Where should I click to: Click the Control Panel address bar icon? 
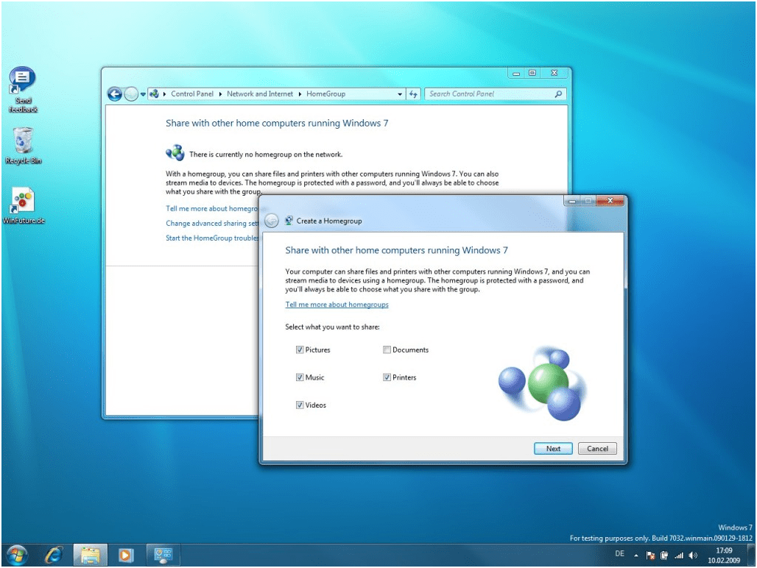pyautogui.click(x=154, y=94)
